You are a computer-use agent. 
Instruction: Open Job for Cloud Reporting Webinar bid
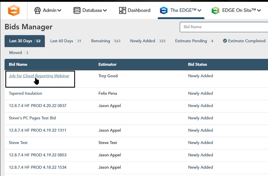[x=39, y=76]
